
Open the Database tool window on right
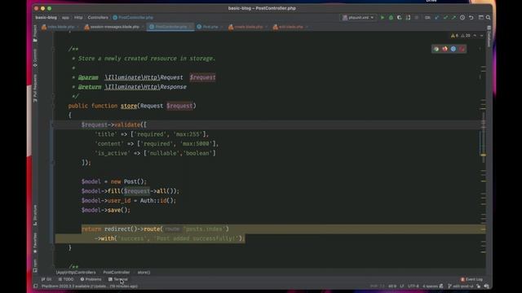(x=489, y=36)
